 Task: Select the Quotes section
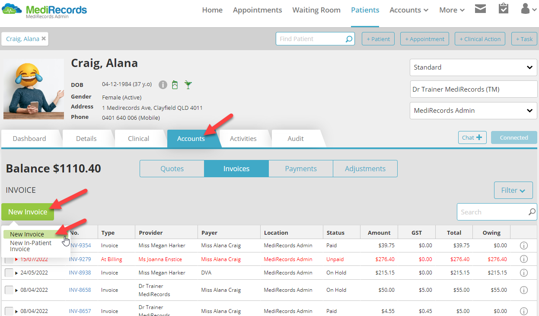[172, 169]
